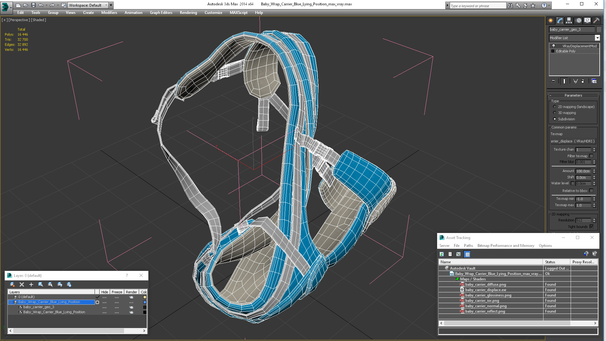Open the Modifier List dropdown
The image size is (606, 341).
click(597, 38)
